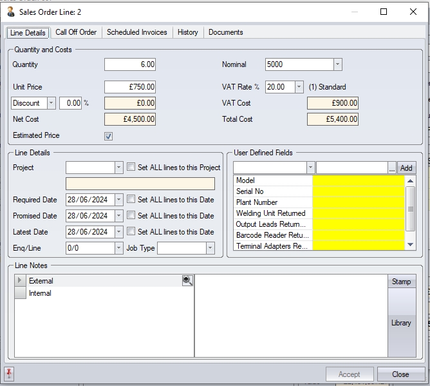Screen dimensions: 430x386
Task: Switch to the Call Off Order tab
Action: 76,32
